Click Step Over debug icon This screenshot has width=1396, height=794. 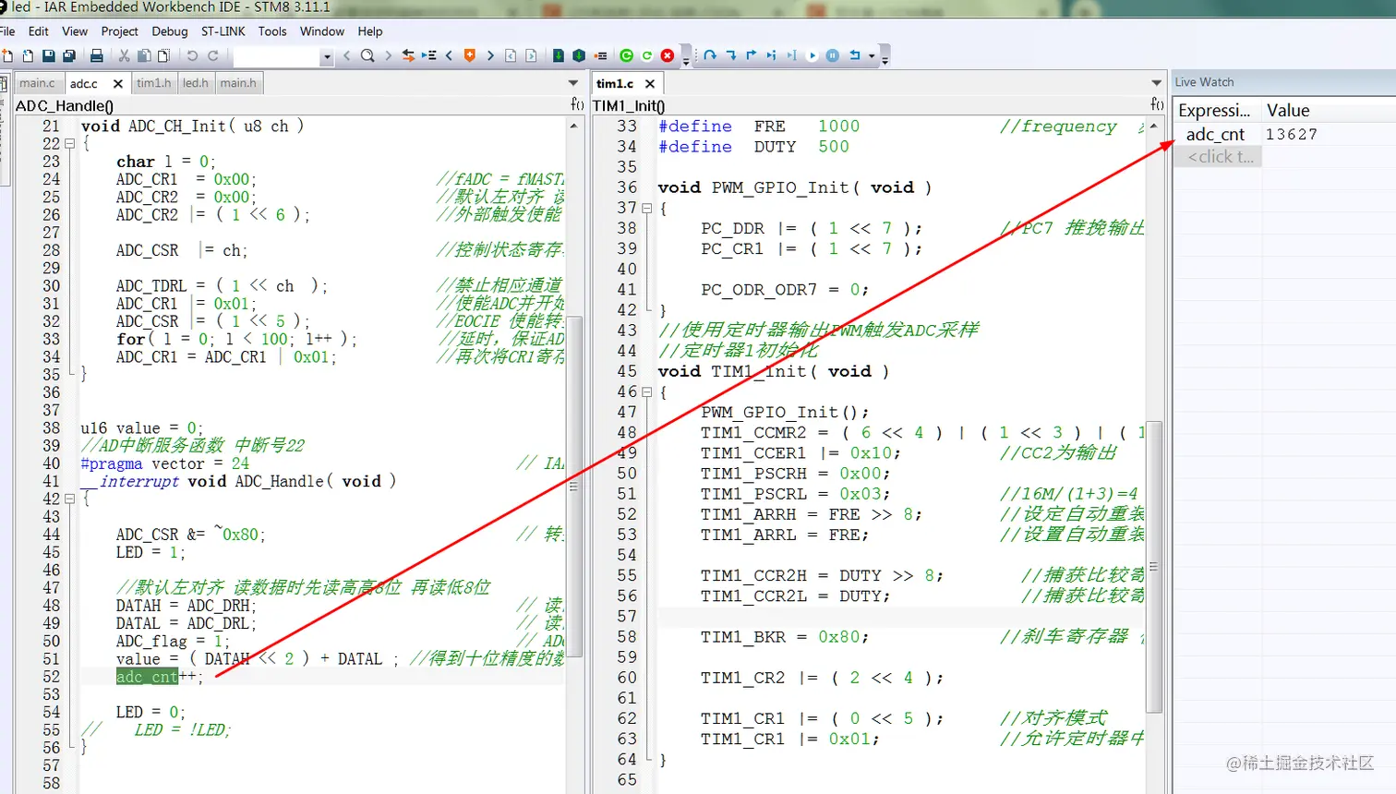click(710, 55)
